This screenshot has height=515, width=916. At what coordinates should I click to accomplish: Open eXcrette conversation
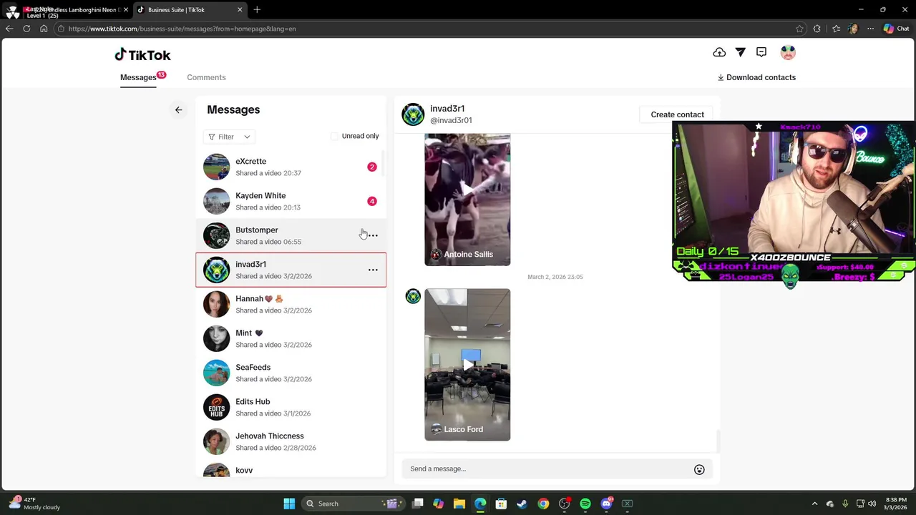[x=291, y=167]
